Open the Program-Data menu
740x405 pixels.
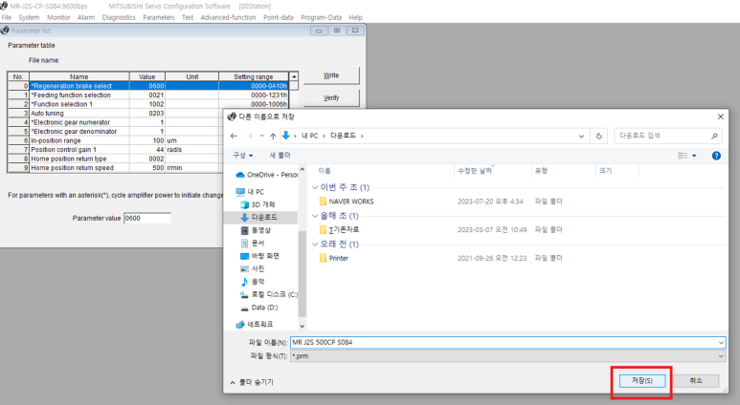click(321, 17)
